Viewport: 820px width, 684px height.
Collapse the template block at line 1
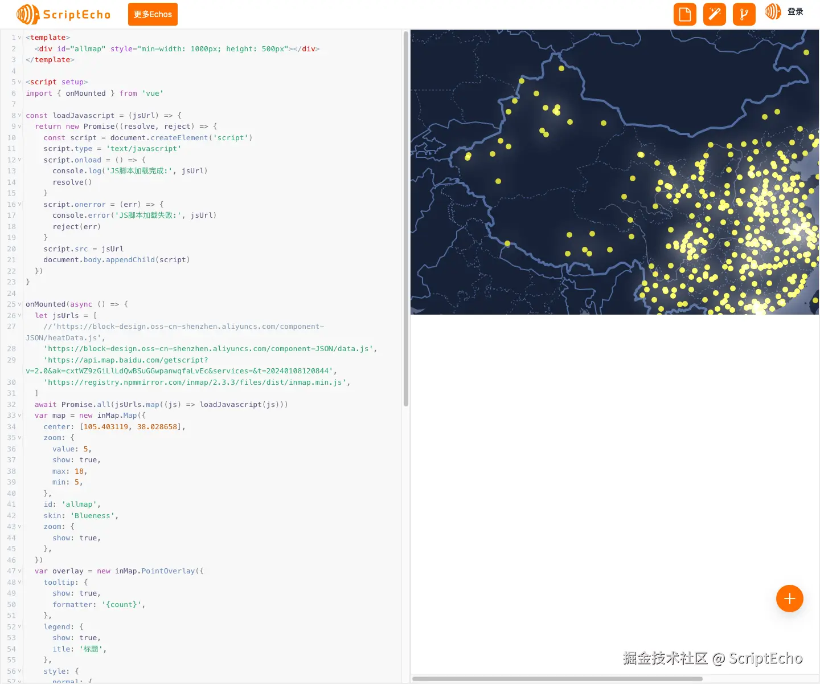pos(19,38)
